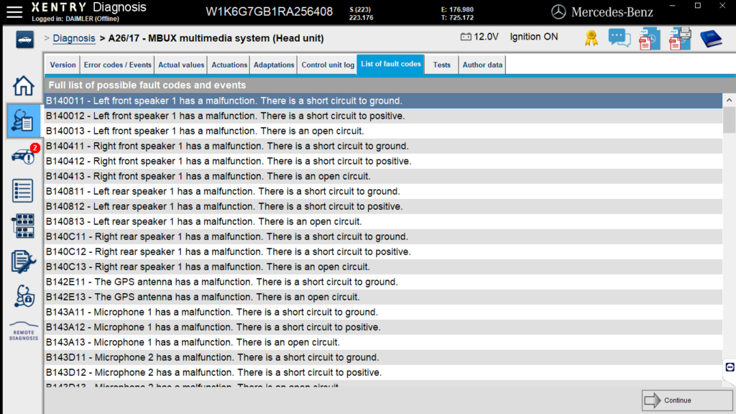Click the stethoscope diagnosis sidebar icon
736x414 pixels.
tap(23, 121)
